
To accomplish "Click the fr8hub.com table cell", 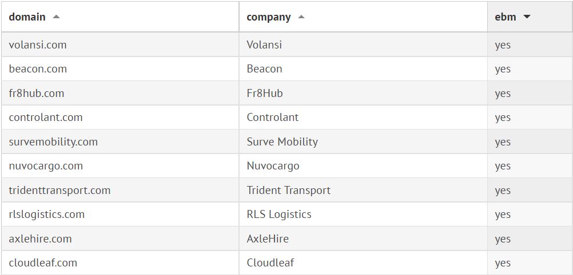I will tap(37, 93).
